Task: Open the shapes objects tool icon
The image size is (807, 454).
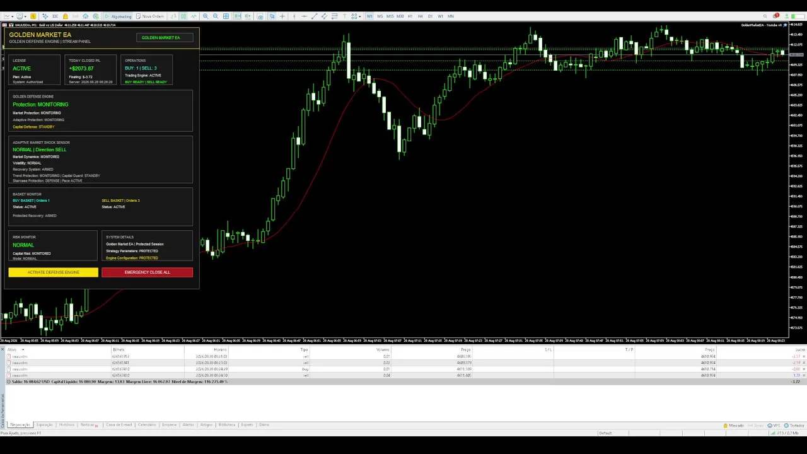Action: click(x=354, y=16)
